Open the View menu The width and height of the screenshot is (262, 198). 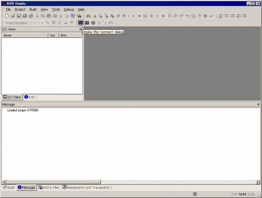(x=44, y=9)
